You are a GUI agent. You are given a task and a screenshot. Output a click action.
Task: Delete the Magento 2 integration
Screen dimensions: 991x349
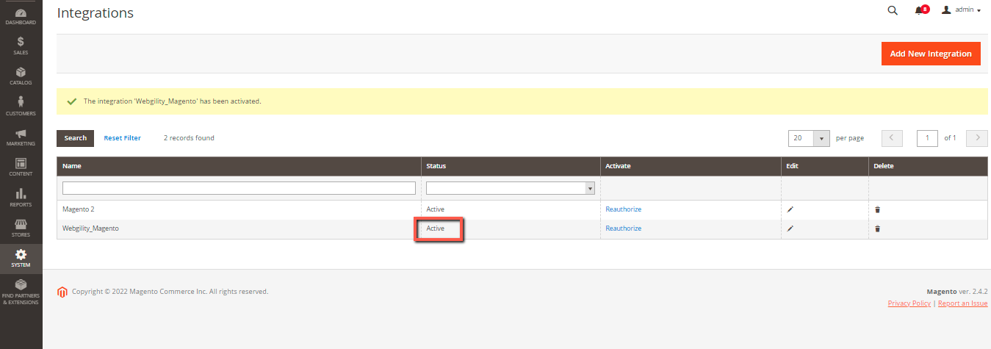click(x=877, y=209)
